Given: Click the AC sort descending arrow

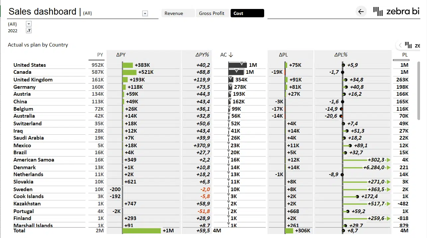Looking at the screenshot, I should point(231,55).
